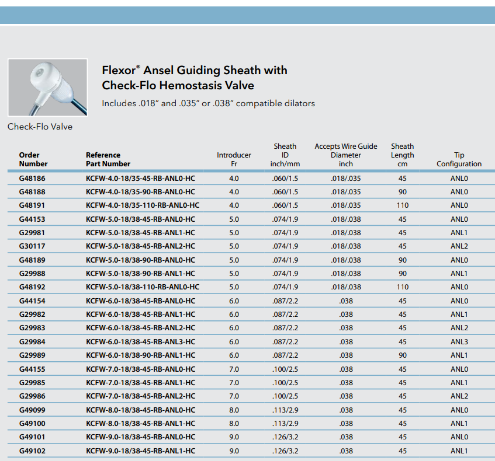
Task: Click part number KCFW-4.0-18/35-45-RB-ANL0-HC
Action: click(x=140, y=179)
